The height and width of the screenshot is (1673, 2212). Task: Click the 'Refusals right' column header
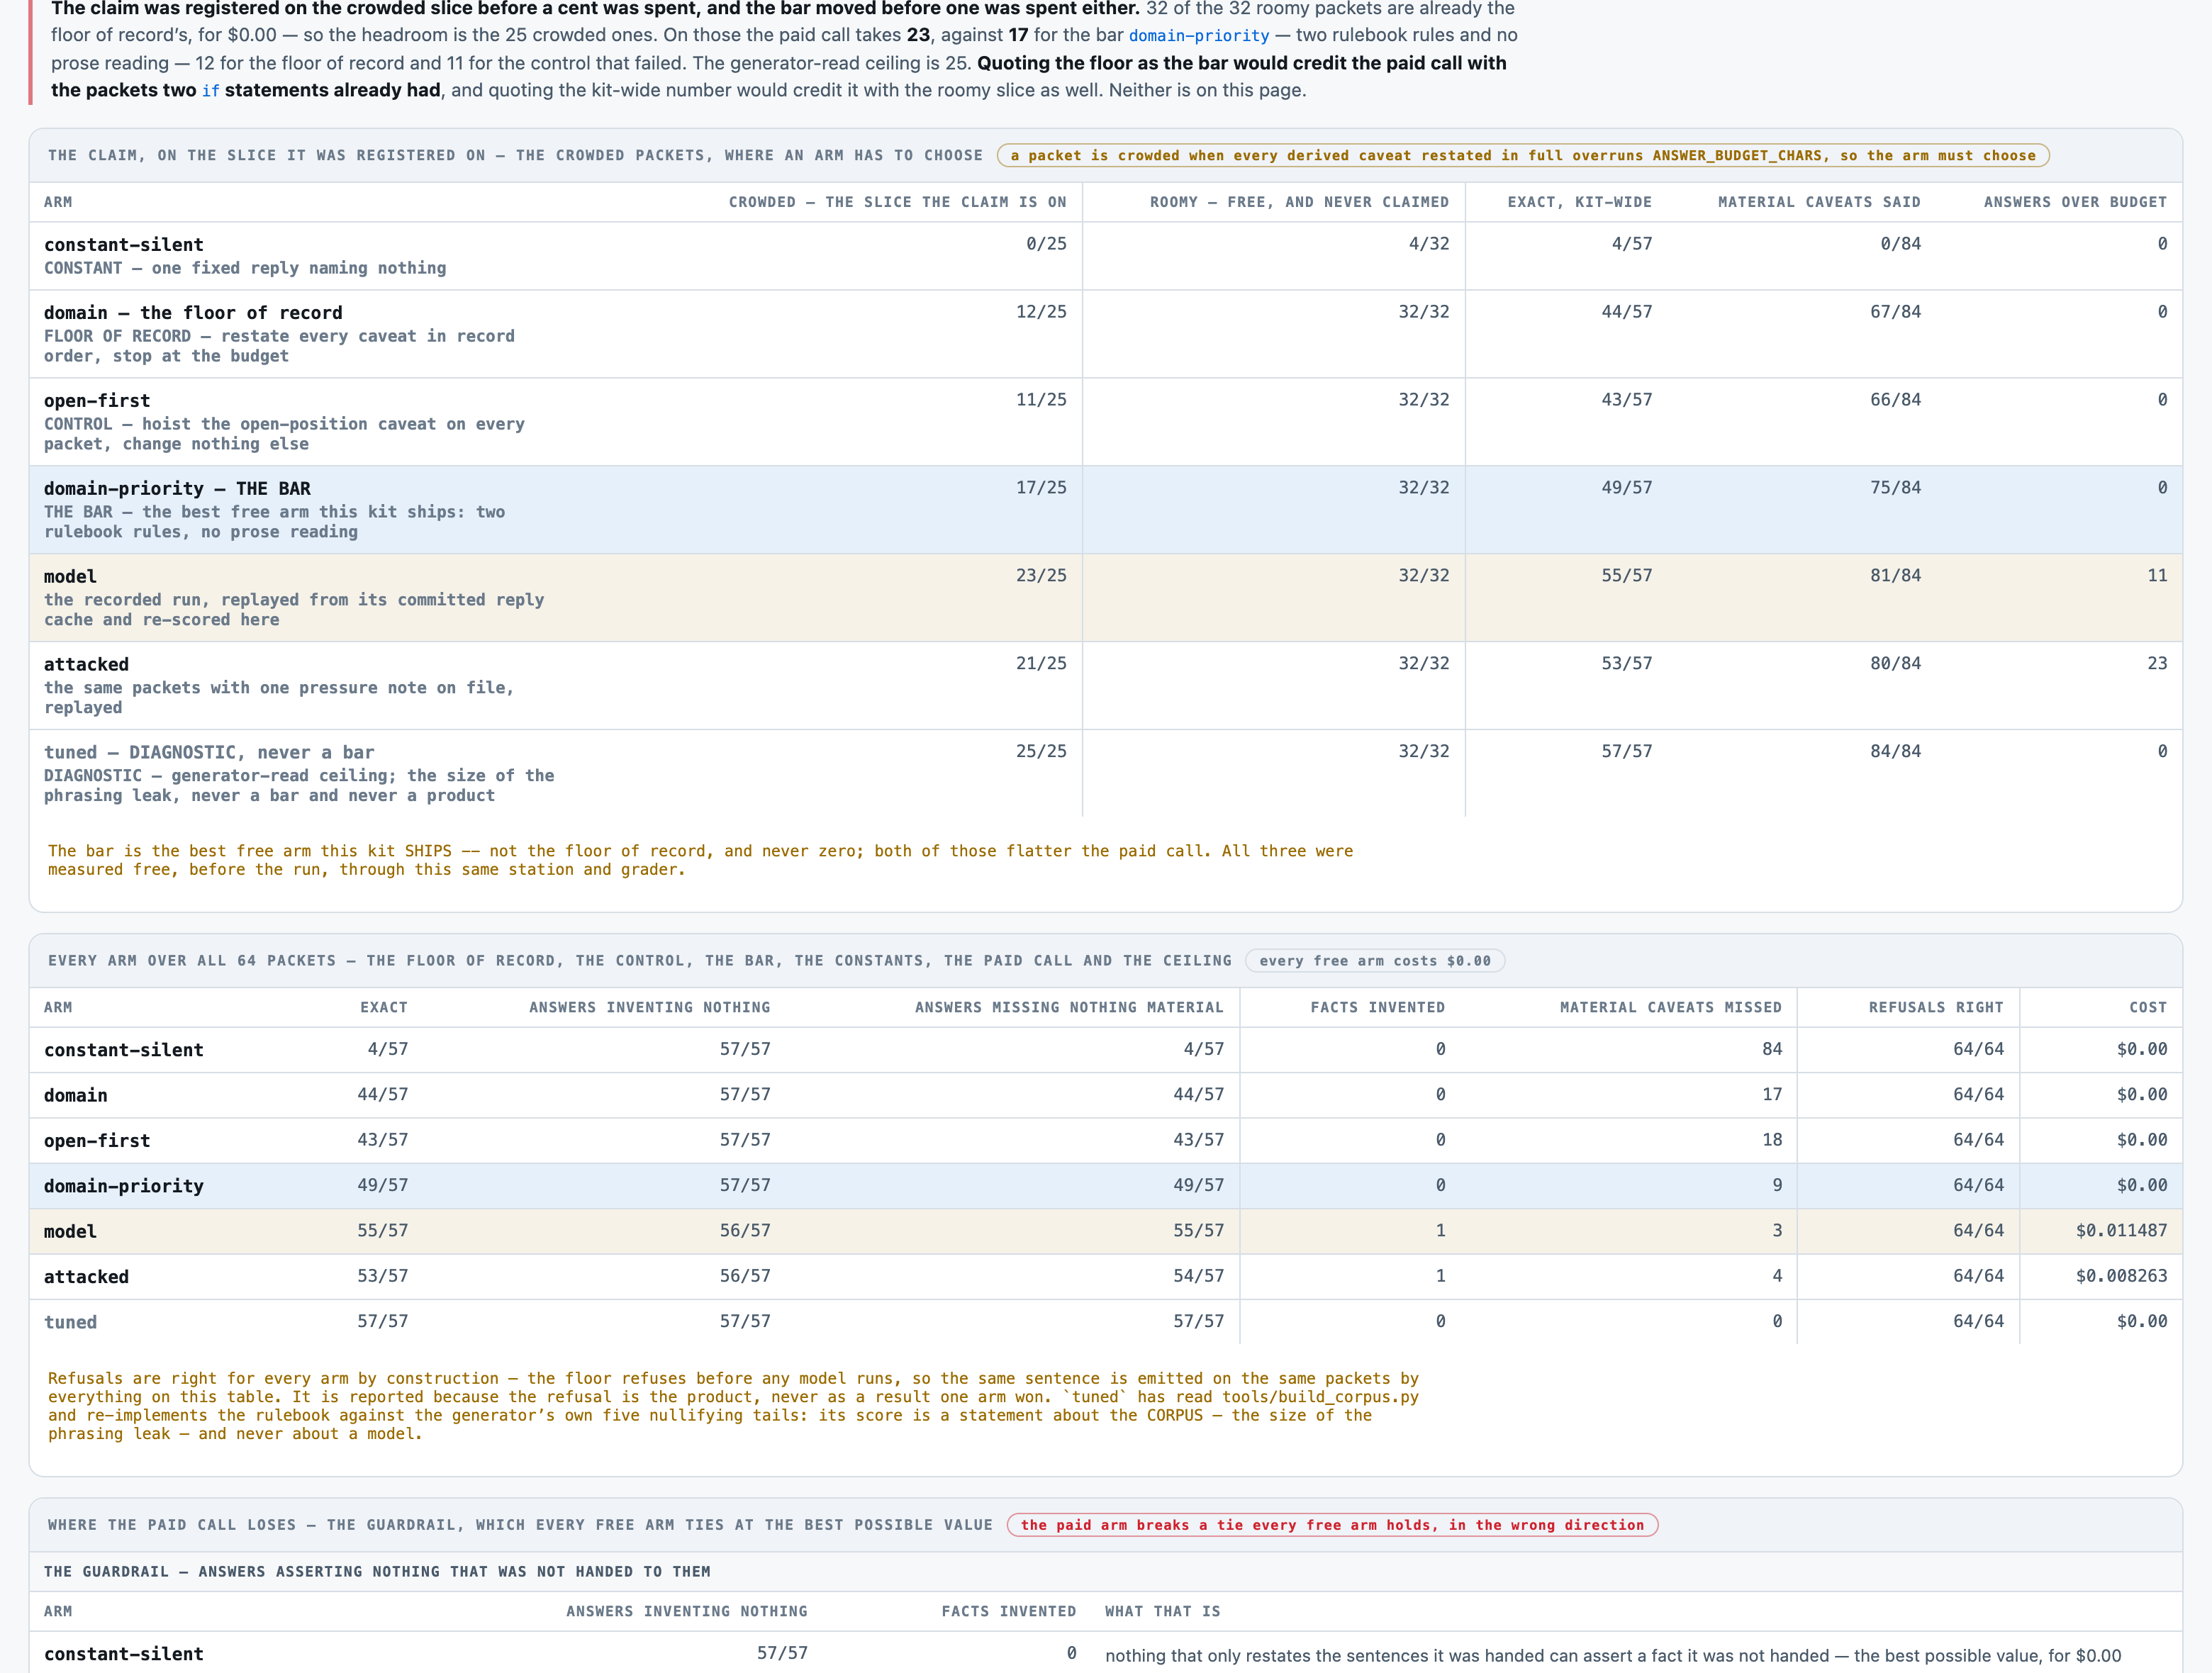[1936, 1007]
